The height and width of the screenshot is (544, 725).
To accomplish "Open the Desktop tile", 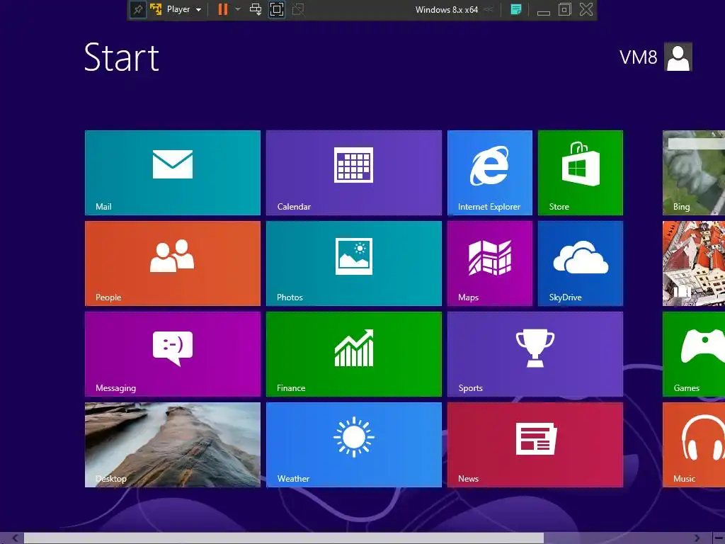I will [173, 445].
